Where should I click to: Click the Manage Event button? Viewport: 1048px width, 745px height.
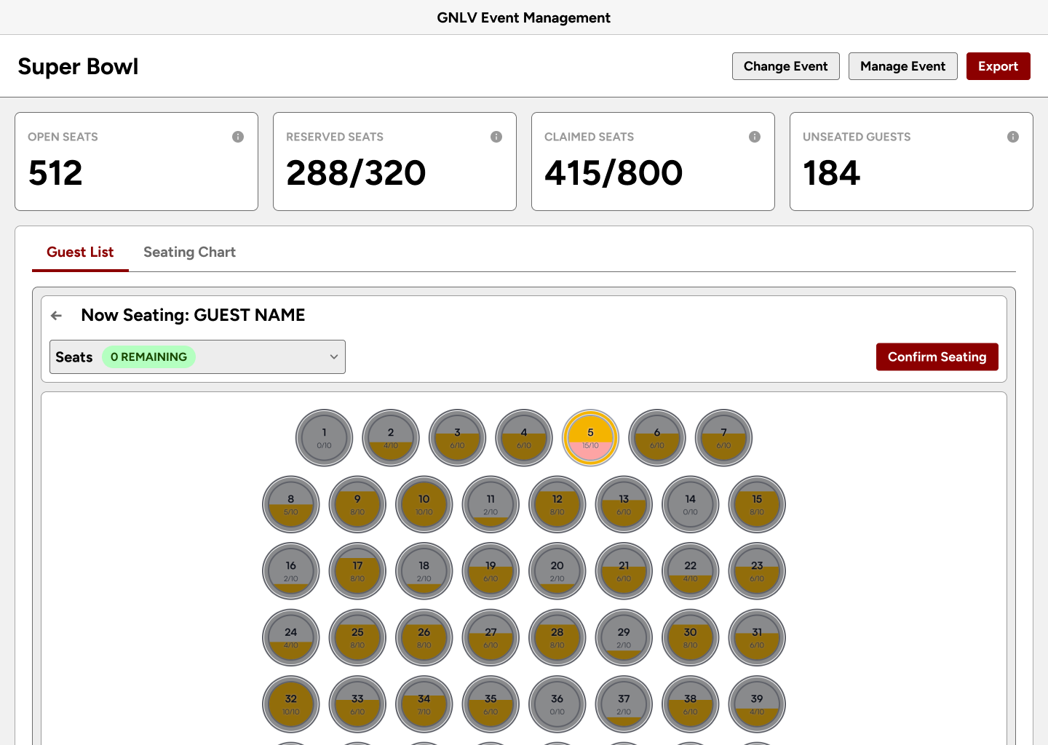pos(903,66)
